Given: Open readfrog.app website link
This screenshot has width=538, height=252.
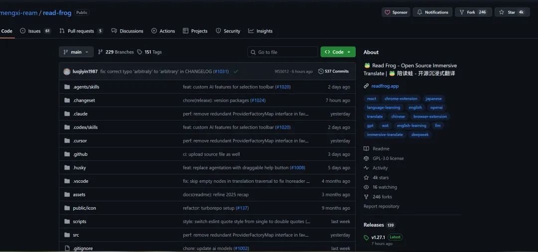Looking at the screenshot, I should point(385,86).
